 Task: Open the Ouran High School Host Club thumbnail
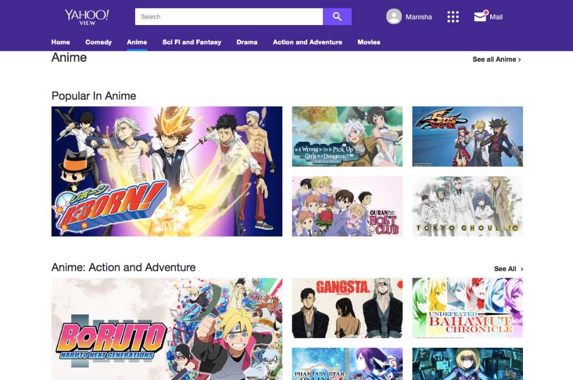click(347, 206)
